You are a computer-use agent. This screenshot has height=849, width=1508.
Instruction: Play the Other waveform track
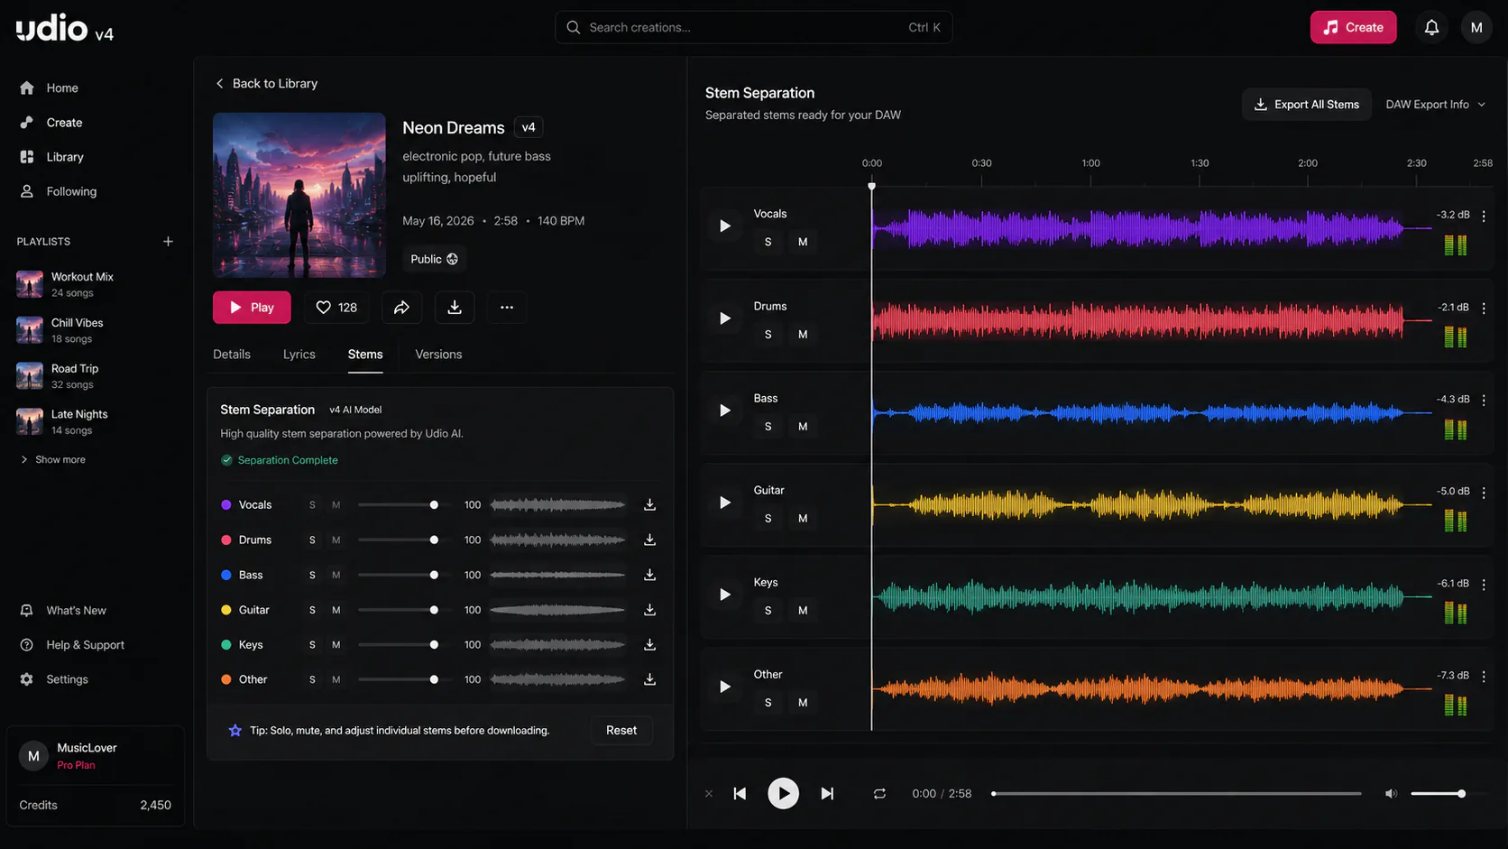tap(724, 687)
